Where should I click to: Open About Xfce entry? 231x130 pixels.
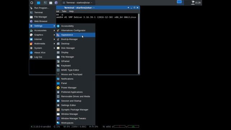pyautogui.click(x=42, y=52)
